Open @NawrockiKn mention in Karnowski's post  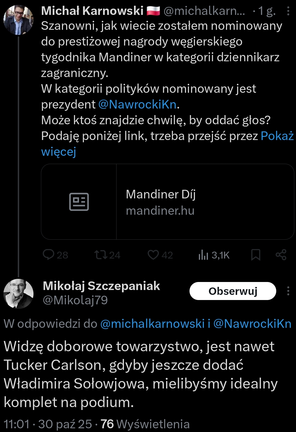coord(137,104)
